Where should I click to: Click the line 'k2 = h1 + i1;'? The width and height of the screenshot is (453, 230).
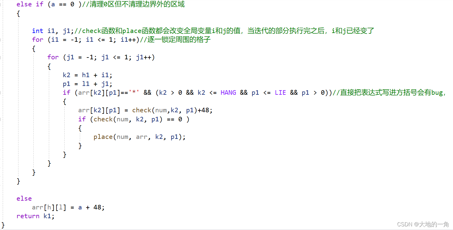pyautogui.click(x=87, y=75)
